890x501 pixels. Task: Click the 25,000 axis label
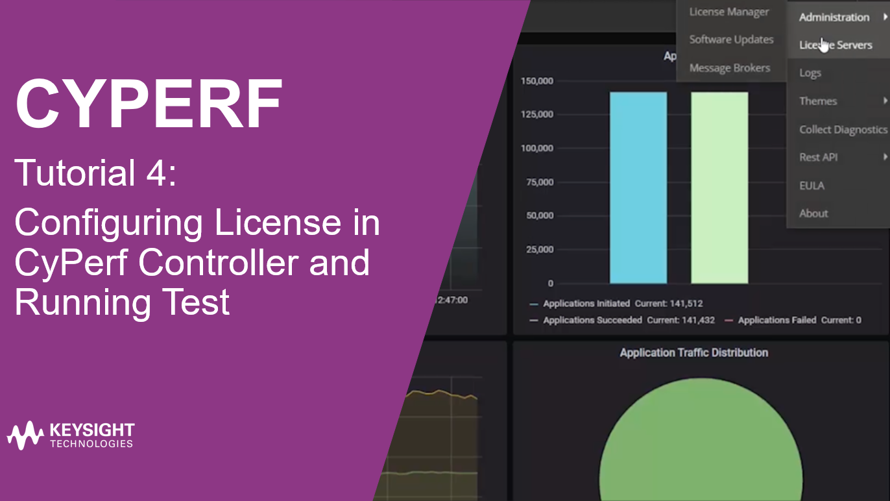(x=540, y=250)
